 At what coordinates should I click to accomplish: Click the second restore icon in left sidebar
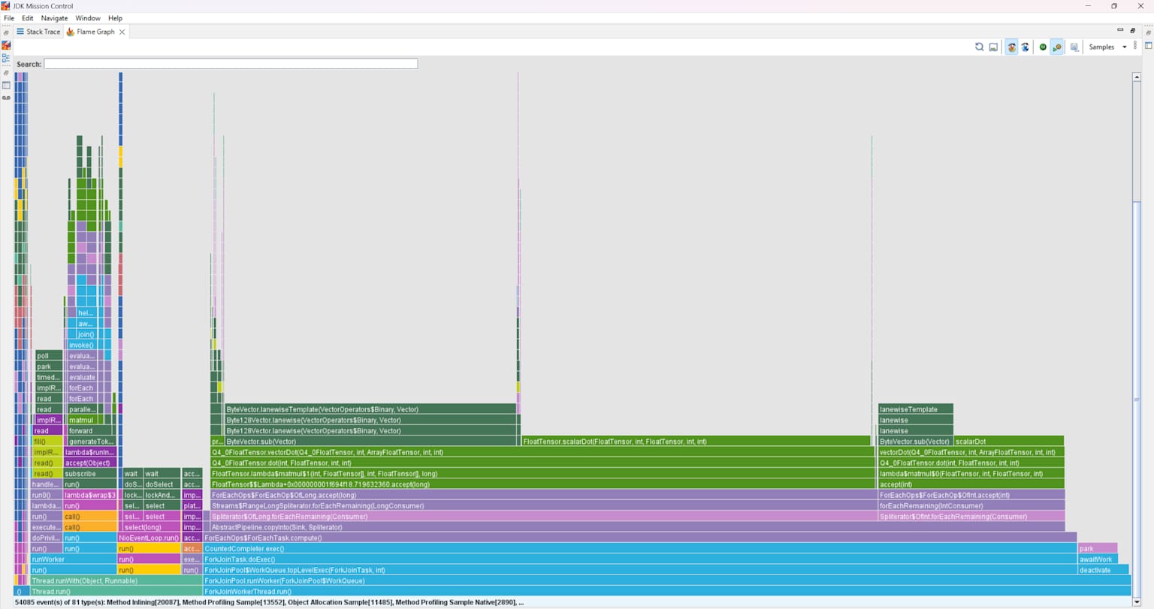[x=6, y=73]
